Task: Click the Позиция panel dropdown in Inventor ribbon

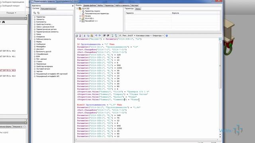Action: (x=11, y=13)
